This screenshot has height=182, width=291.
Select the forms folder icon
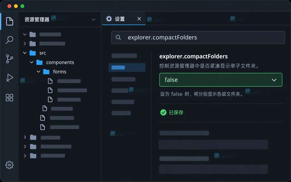click(x=46, y=71)
